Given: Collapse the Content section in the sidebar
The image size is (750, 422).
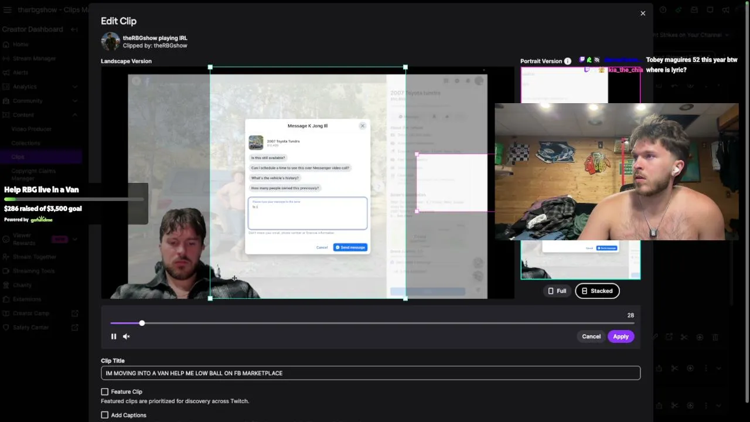Looking at the screenshot, I should 74,115.
